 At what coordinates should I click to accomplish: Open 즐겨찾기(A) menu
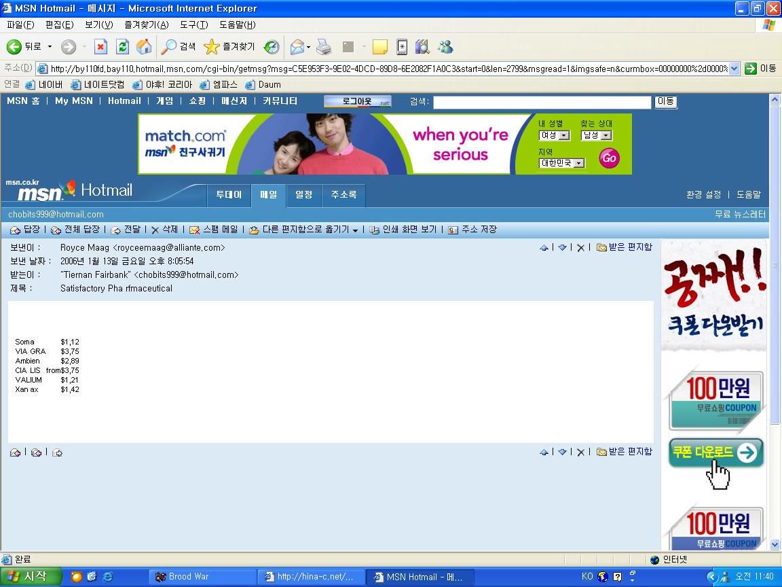tap(147, 25)
